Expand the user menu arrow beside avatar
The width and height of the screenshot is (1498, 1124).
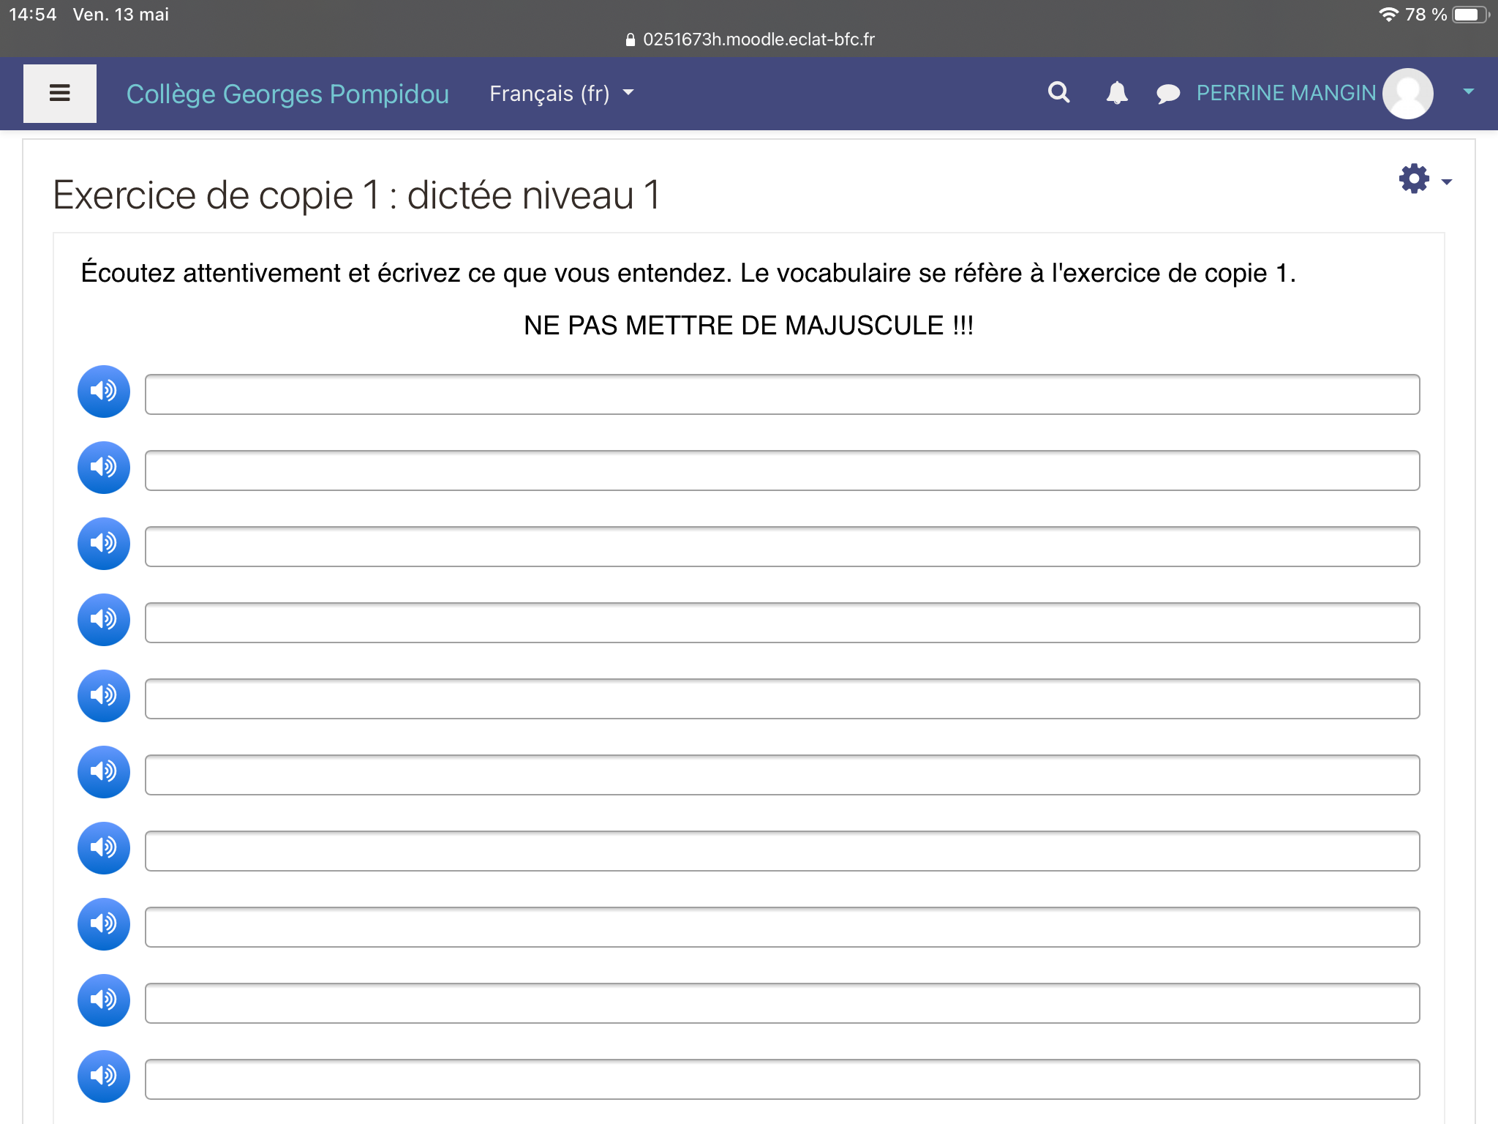point(1468,92)
